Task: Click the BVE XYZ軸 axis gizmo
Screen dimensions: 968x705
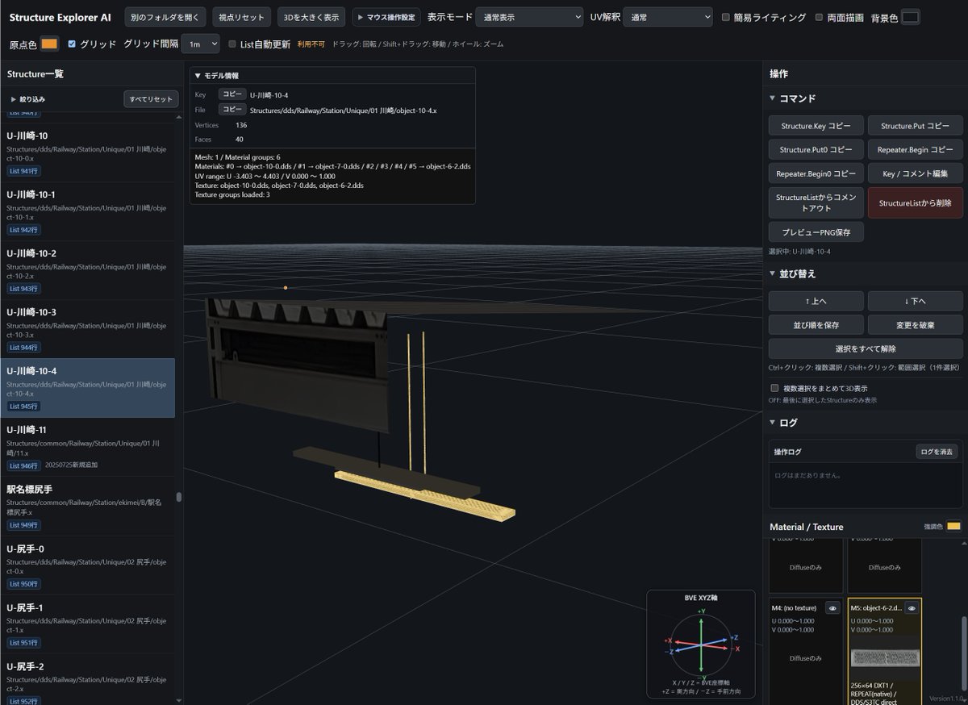Action: coord(700,645)
